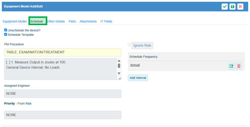Screen dimensions: 250x127
Task: Click the procedure textarea resize handle
Action: pyautogui.click(x=119, y=78)
